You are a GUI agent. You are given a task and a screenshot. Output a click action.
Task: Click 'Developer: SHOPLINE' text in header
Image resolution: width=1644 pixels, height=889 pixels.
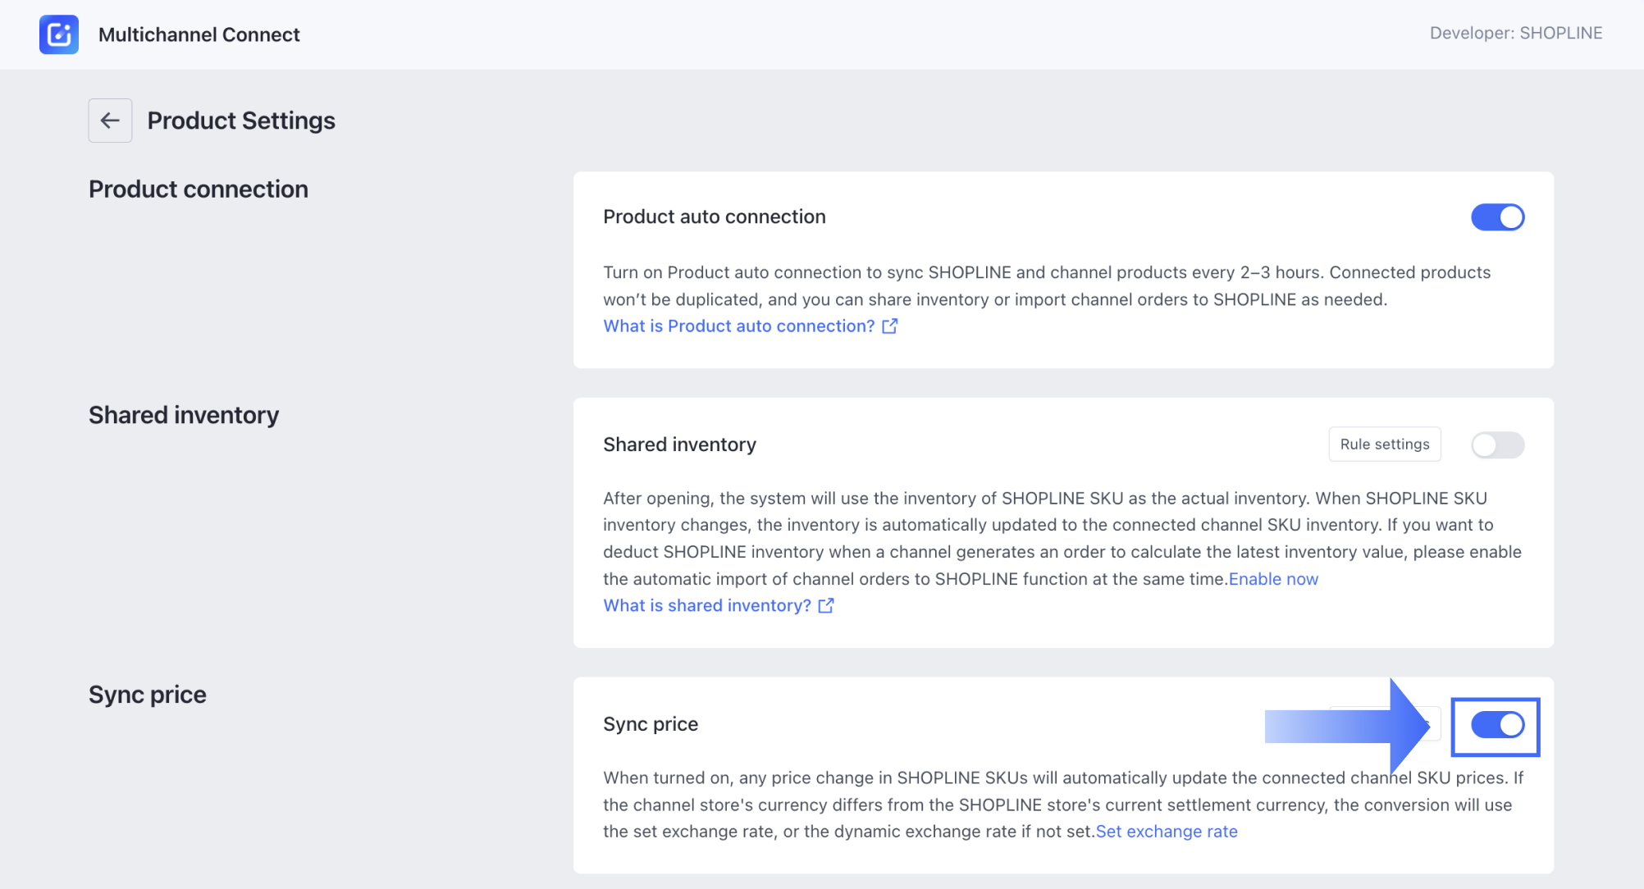coord(1515,33)
